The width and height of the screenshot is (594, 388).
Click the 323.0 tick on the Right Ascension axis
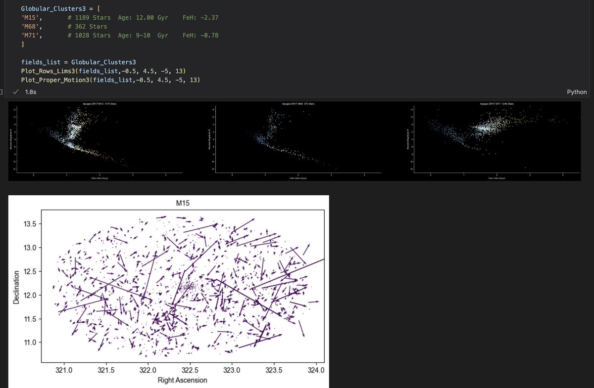pyautogui.click(x=232, y=370)
